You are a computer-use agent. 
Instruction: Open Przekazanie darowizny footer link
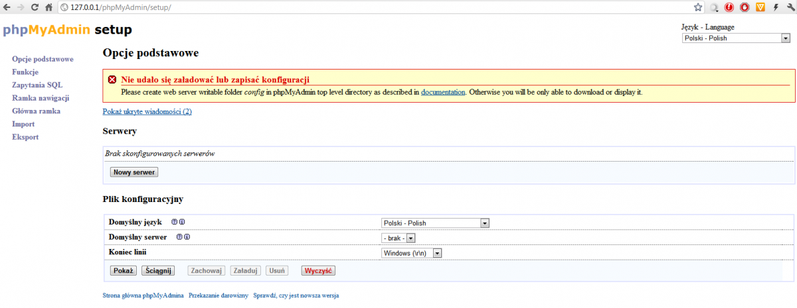pyautogui.click(x=219, y=295)
